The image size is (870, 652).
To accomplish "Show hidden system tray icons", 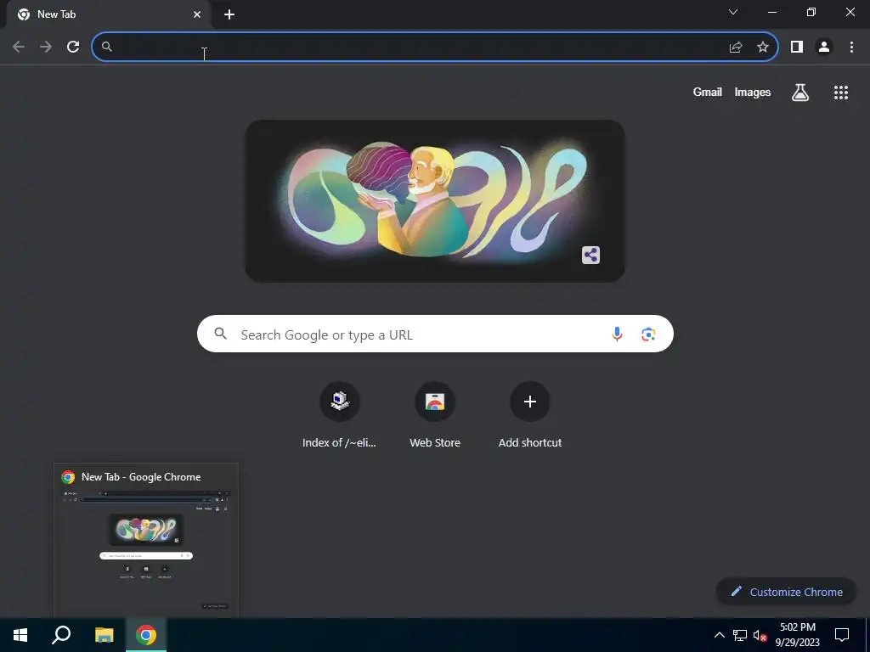I will point(719,635).
